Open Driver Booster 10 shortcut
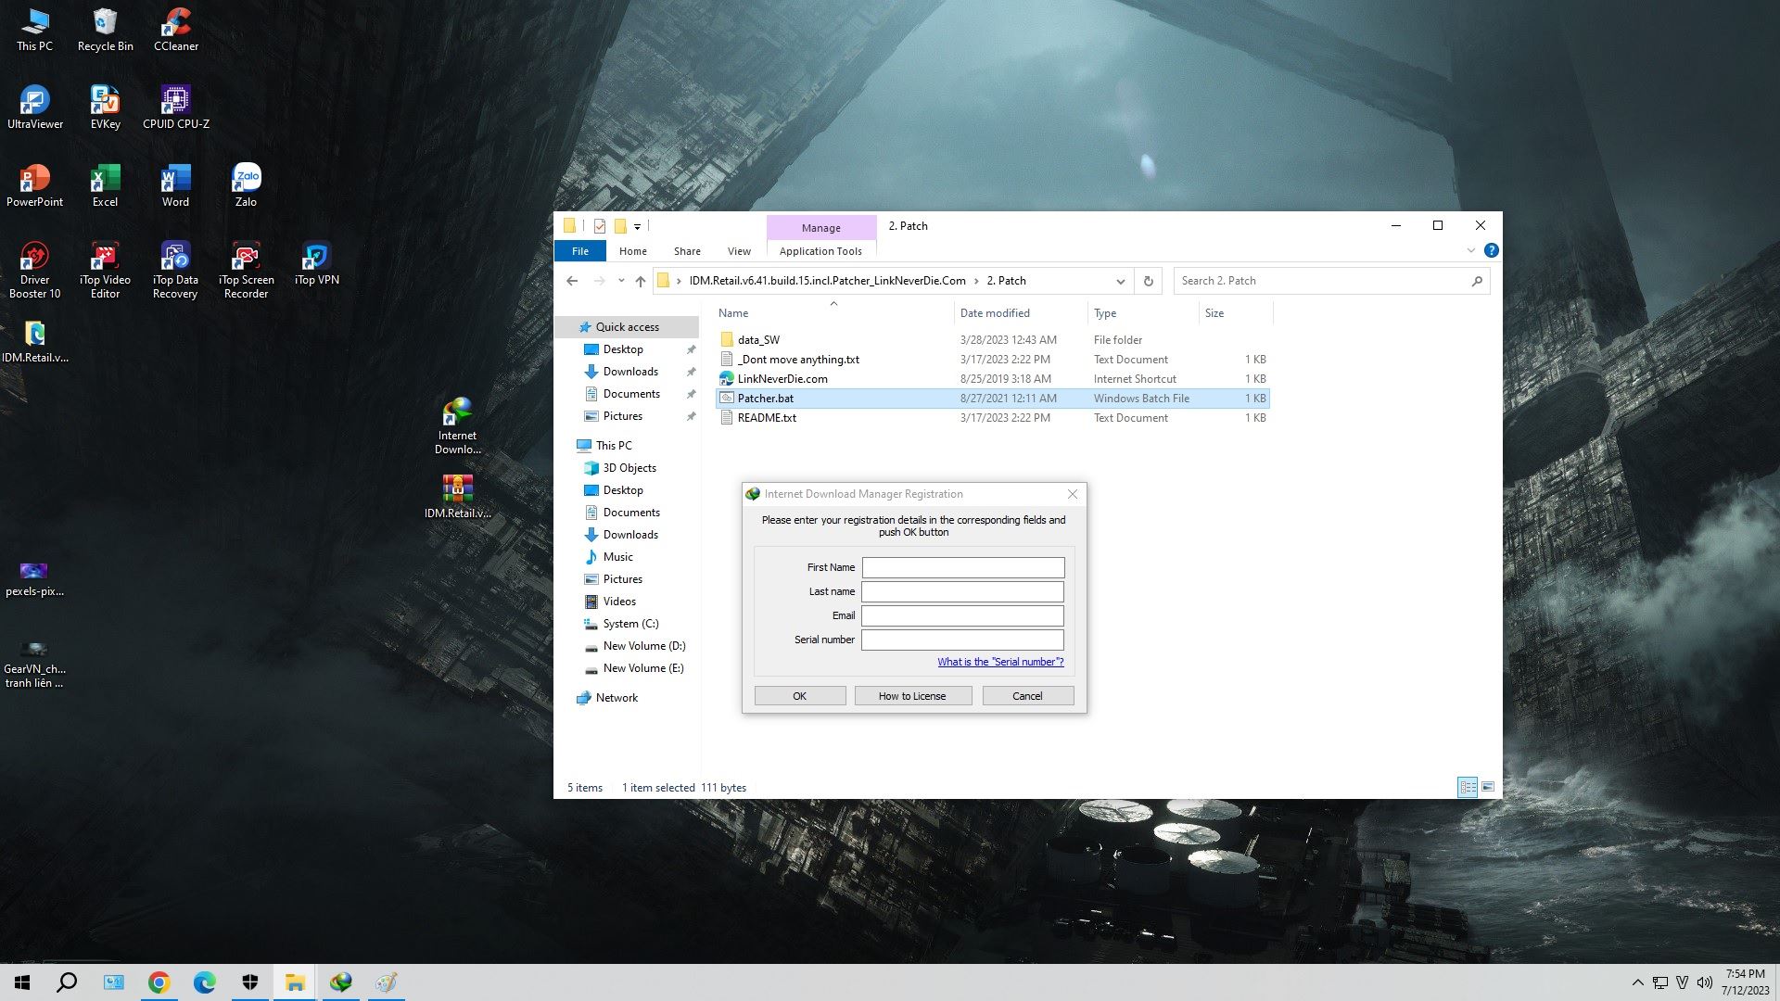Screen dimensions: 1780x1001 (35, 270)
